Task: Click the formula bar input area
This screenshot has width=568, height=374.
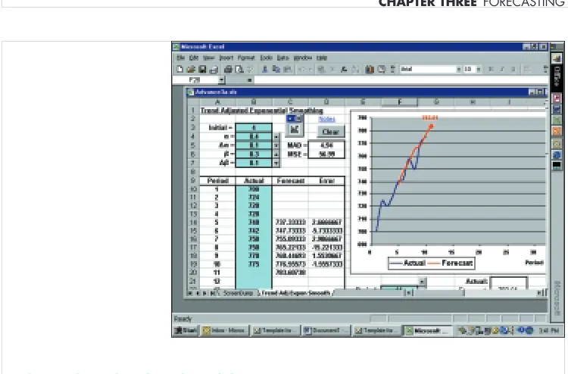Action: (401, 80)
